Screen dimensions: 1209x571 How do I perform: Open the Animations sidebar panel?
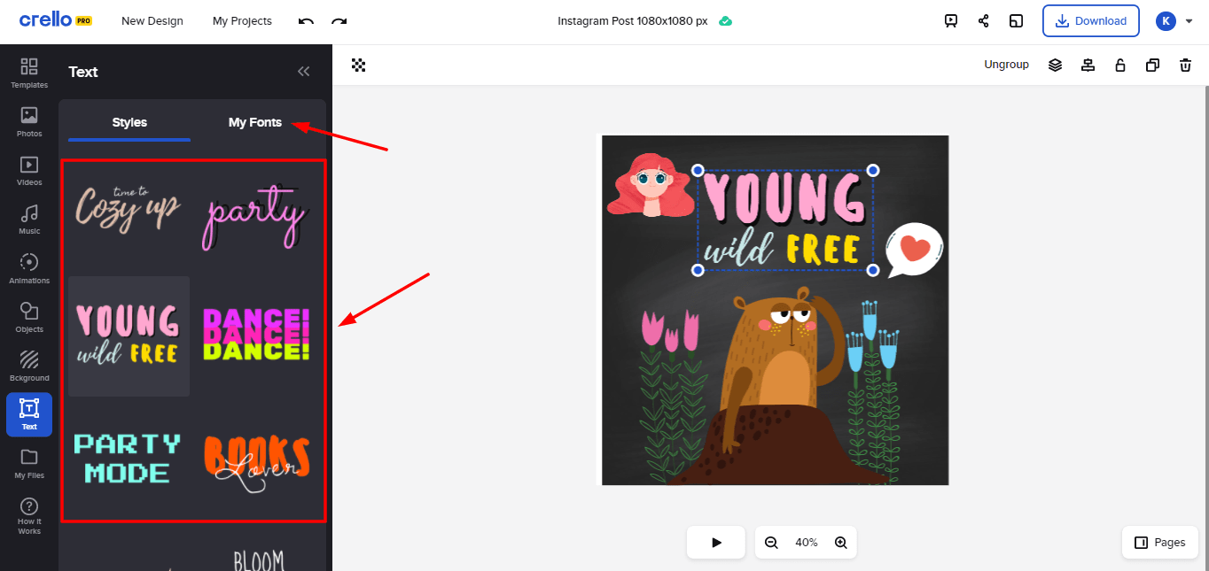click(29, 268)
